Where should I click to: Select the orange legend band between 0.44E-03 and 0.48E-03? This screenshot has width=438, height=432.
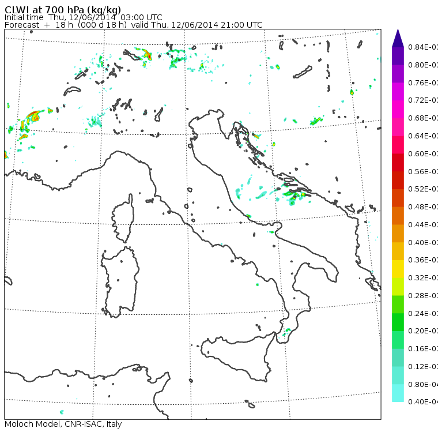click(398, 216)
